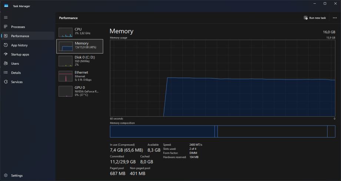Click the Ethernet S: 0 R: 0 Kbps text
The height and width of the screenshot is (181, 341).
pos(83,80)
